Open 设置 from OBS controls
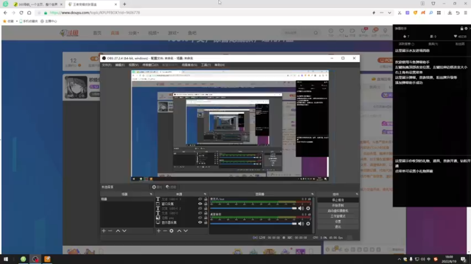The image size is (471, 264). pyautogui.click(x=338, y=222)
